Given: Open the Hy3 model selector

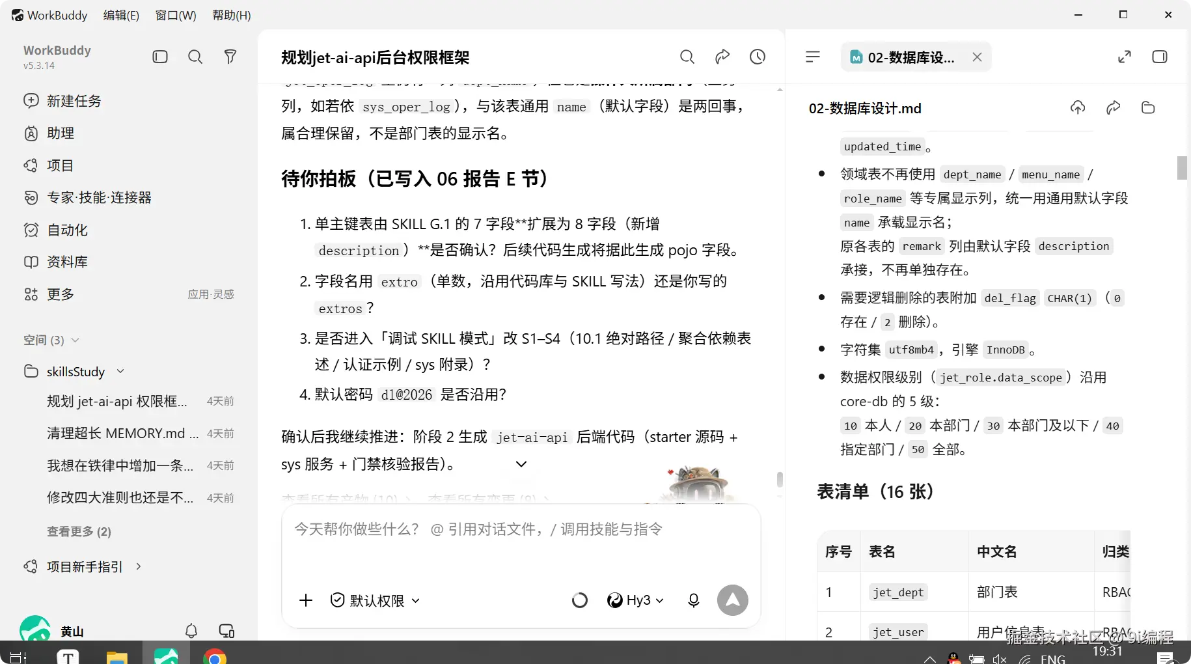Looking at the screenshot, I should point(635,600).
